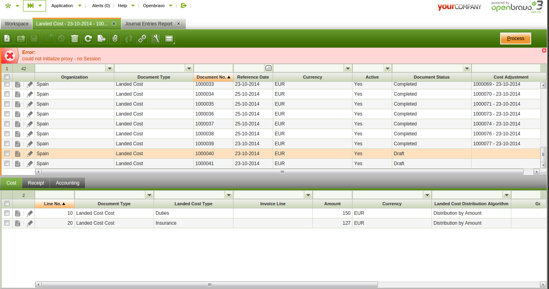549x289 pixels.
Task: Open the Landed Cost Type filter dropdown
Action: (x=229, y=195)
